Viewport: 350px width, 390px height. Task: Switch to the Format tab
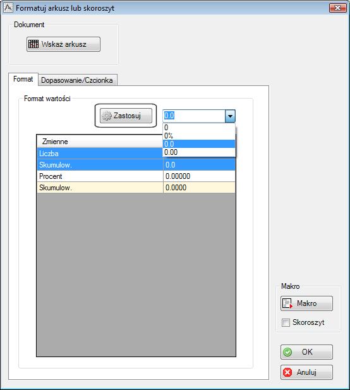23,79
